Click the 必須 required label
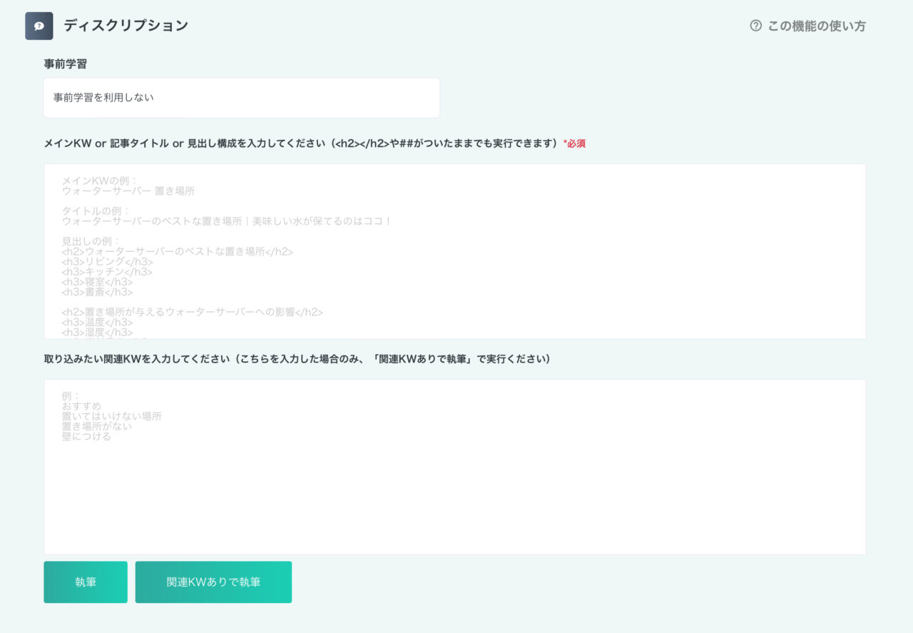 pyautogui.click(x=574, y=143)
